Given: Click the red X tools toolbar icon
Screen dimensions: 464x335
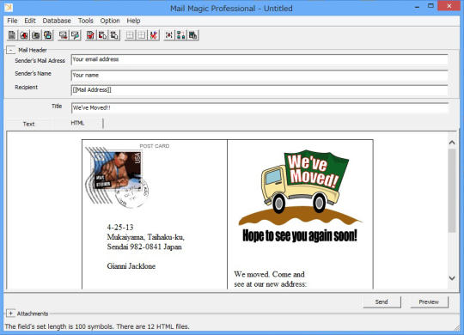Looking at the screenshot, I should point(154,35).
